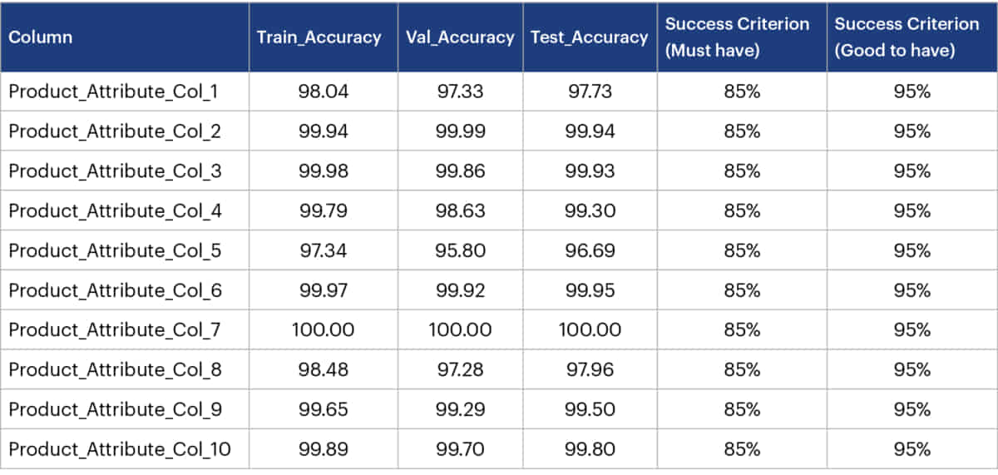Image resolution: width=998 pixels, height=475 pixels.
Task: Click the 99.80 test accuracy cell
Action: pyautogui.click(x=590, y=449)
